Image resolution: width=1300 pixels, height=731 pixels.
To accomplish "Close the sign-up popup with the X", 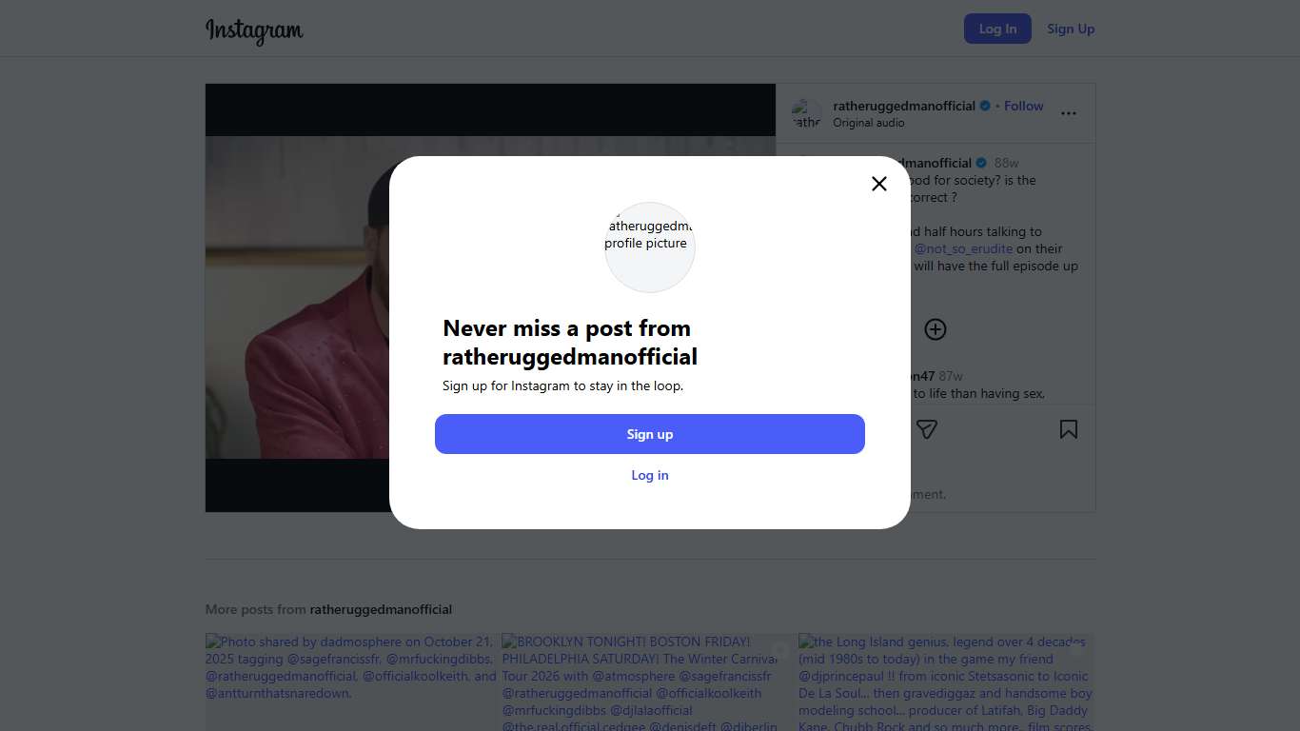I will (x=879, y=184).
